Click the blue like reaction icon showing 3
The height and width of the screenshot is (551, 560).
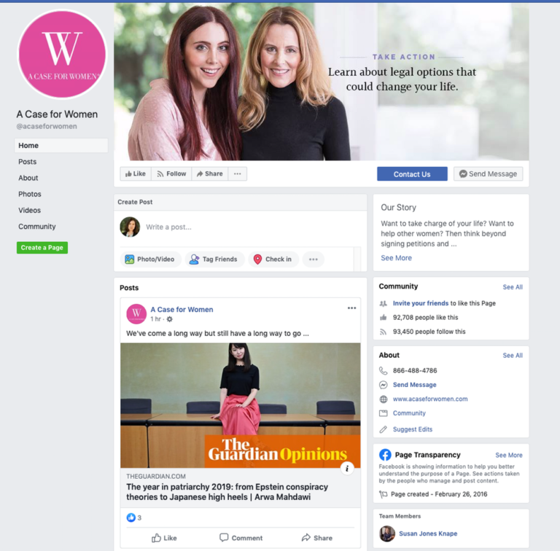tap(131, 517)
